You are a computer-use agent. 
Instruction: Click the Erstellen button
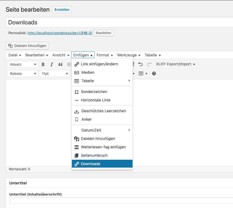tap(62, 9)
